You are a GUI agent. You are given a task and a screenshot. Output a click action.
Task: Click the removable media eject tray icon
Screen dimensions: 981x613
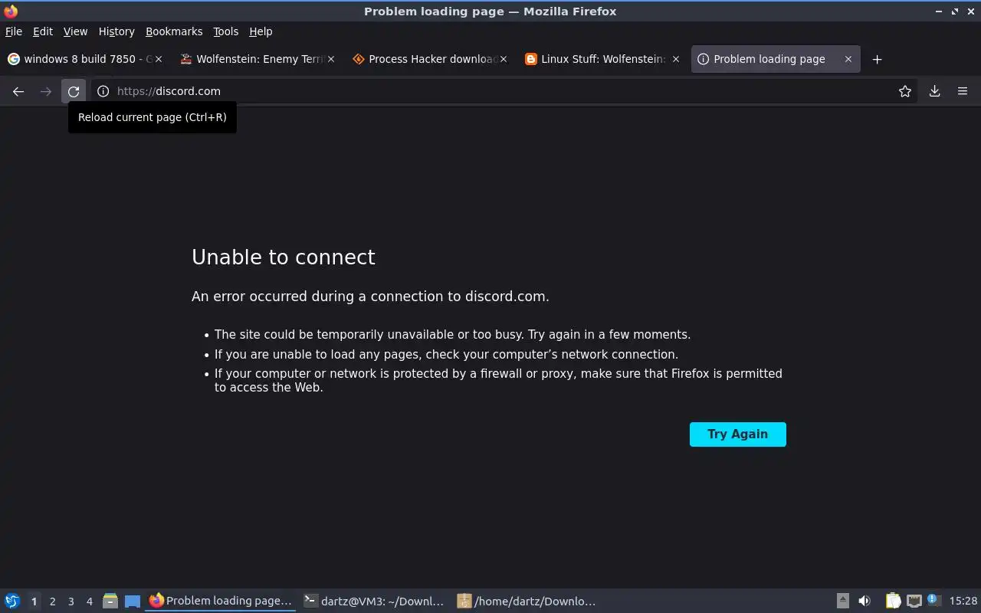pyautogui.click(x=842, y=602)
